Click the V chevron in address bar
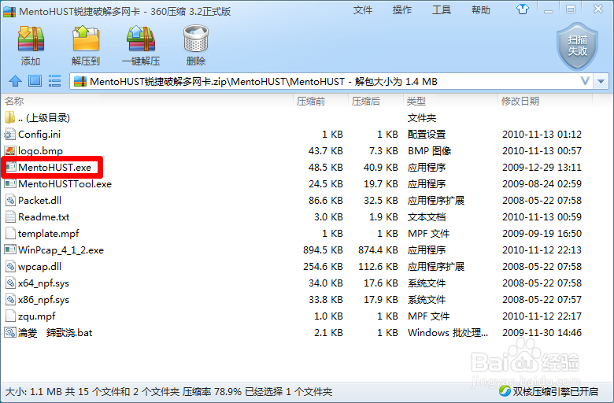This screenshot has width=614, height=403. click(x=585, y=81)
